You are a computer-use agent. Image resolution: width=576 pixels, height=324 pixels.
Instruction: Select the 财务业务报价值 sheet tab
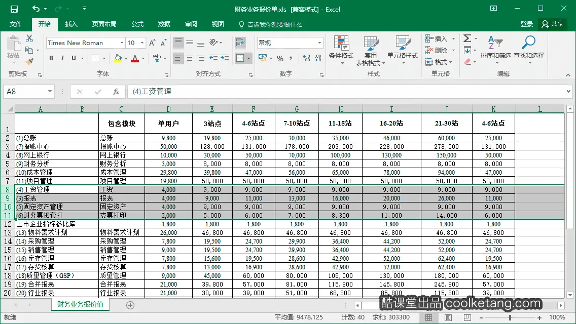click(x=81, y=305)
